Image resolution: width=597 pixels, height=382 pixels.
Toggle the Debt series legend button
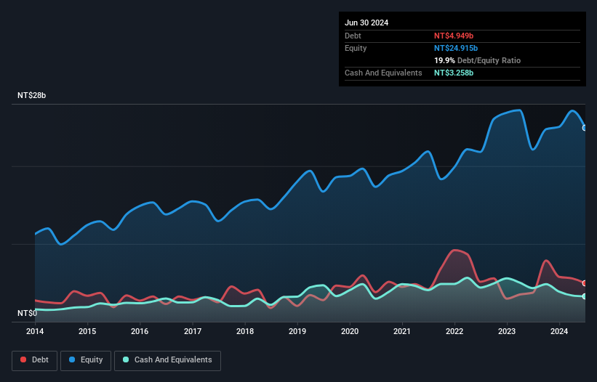point(34,360)
